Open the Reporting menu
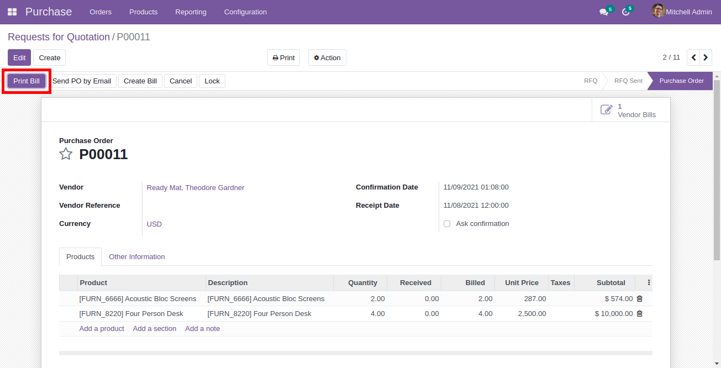 point(191,12)
